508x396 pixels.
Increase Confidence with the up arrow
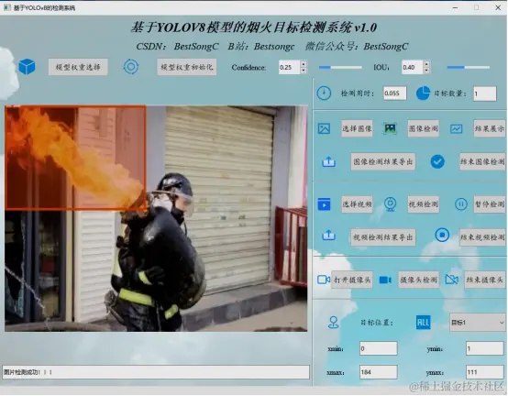304,64
